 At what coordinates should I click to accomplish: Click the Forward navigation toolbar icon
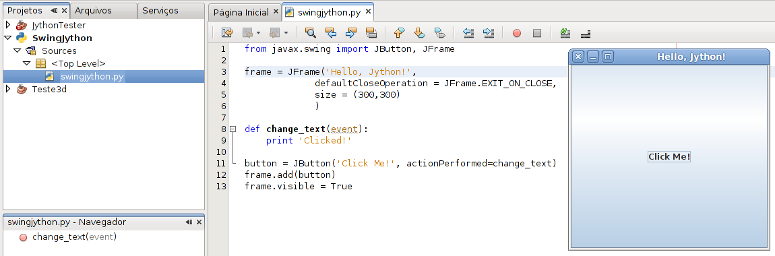[x=274, y=33]
